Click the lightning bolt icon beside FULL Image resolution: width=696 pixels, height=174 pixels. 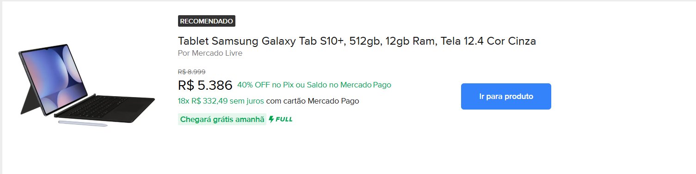[271, 120]
